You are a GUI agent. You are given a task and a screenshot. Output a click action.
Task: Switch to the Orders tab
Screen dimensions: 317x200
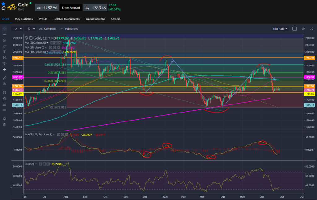116,19
